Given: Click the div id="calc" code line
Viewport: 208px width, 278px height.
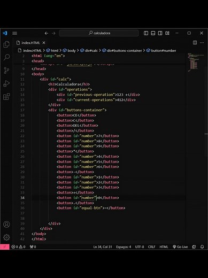Looking at the screenshot, I should pyautogui.click(x=56, y=79).
